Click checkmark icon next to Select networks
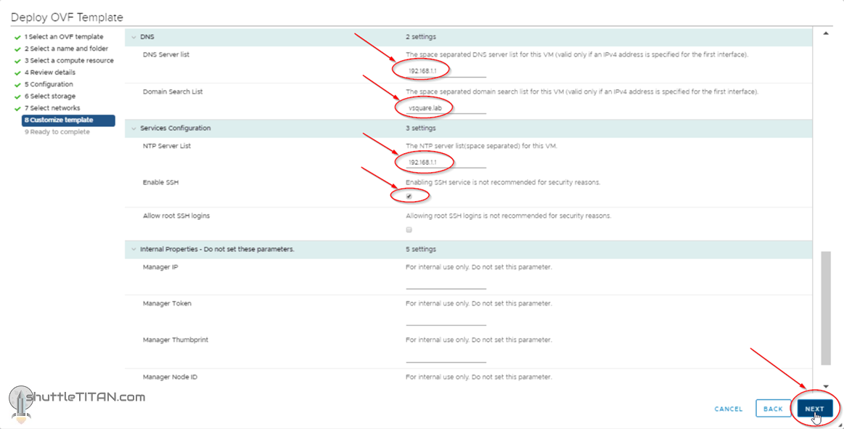 pos(17,108)
